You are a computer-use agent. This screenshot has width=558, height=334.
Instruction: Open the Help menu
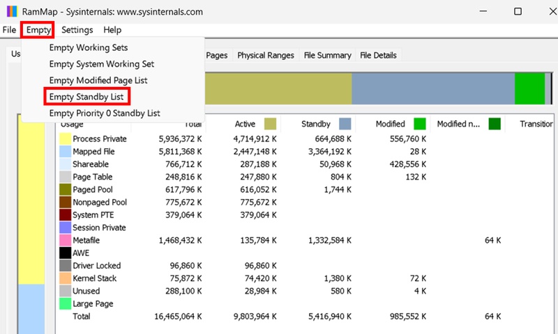[112, 30]
